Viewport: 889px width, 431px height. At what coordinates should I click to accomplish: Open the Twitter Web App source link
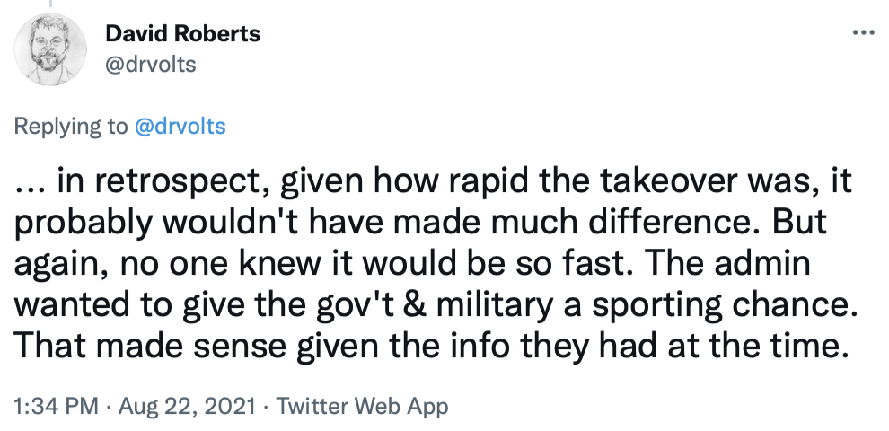click(362, 406)
